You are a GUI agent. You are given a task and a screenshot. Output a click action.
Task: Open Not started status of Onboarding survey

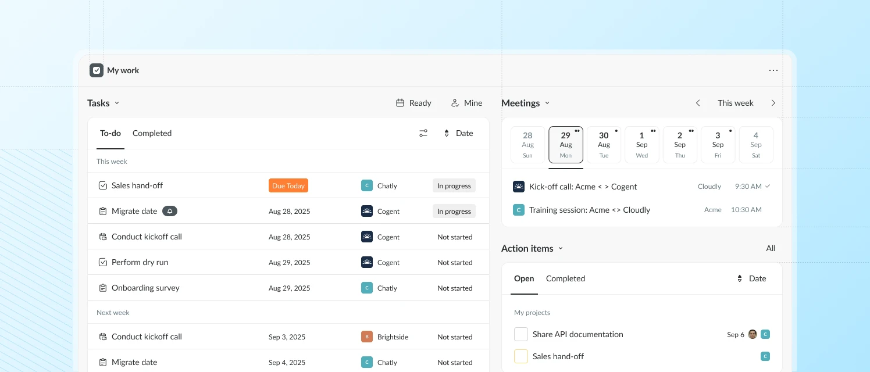[x=455, y=288]
